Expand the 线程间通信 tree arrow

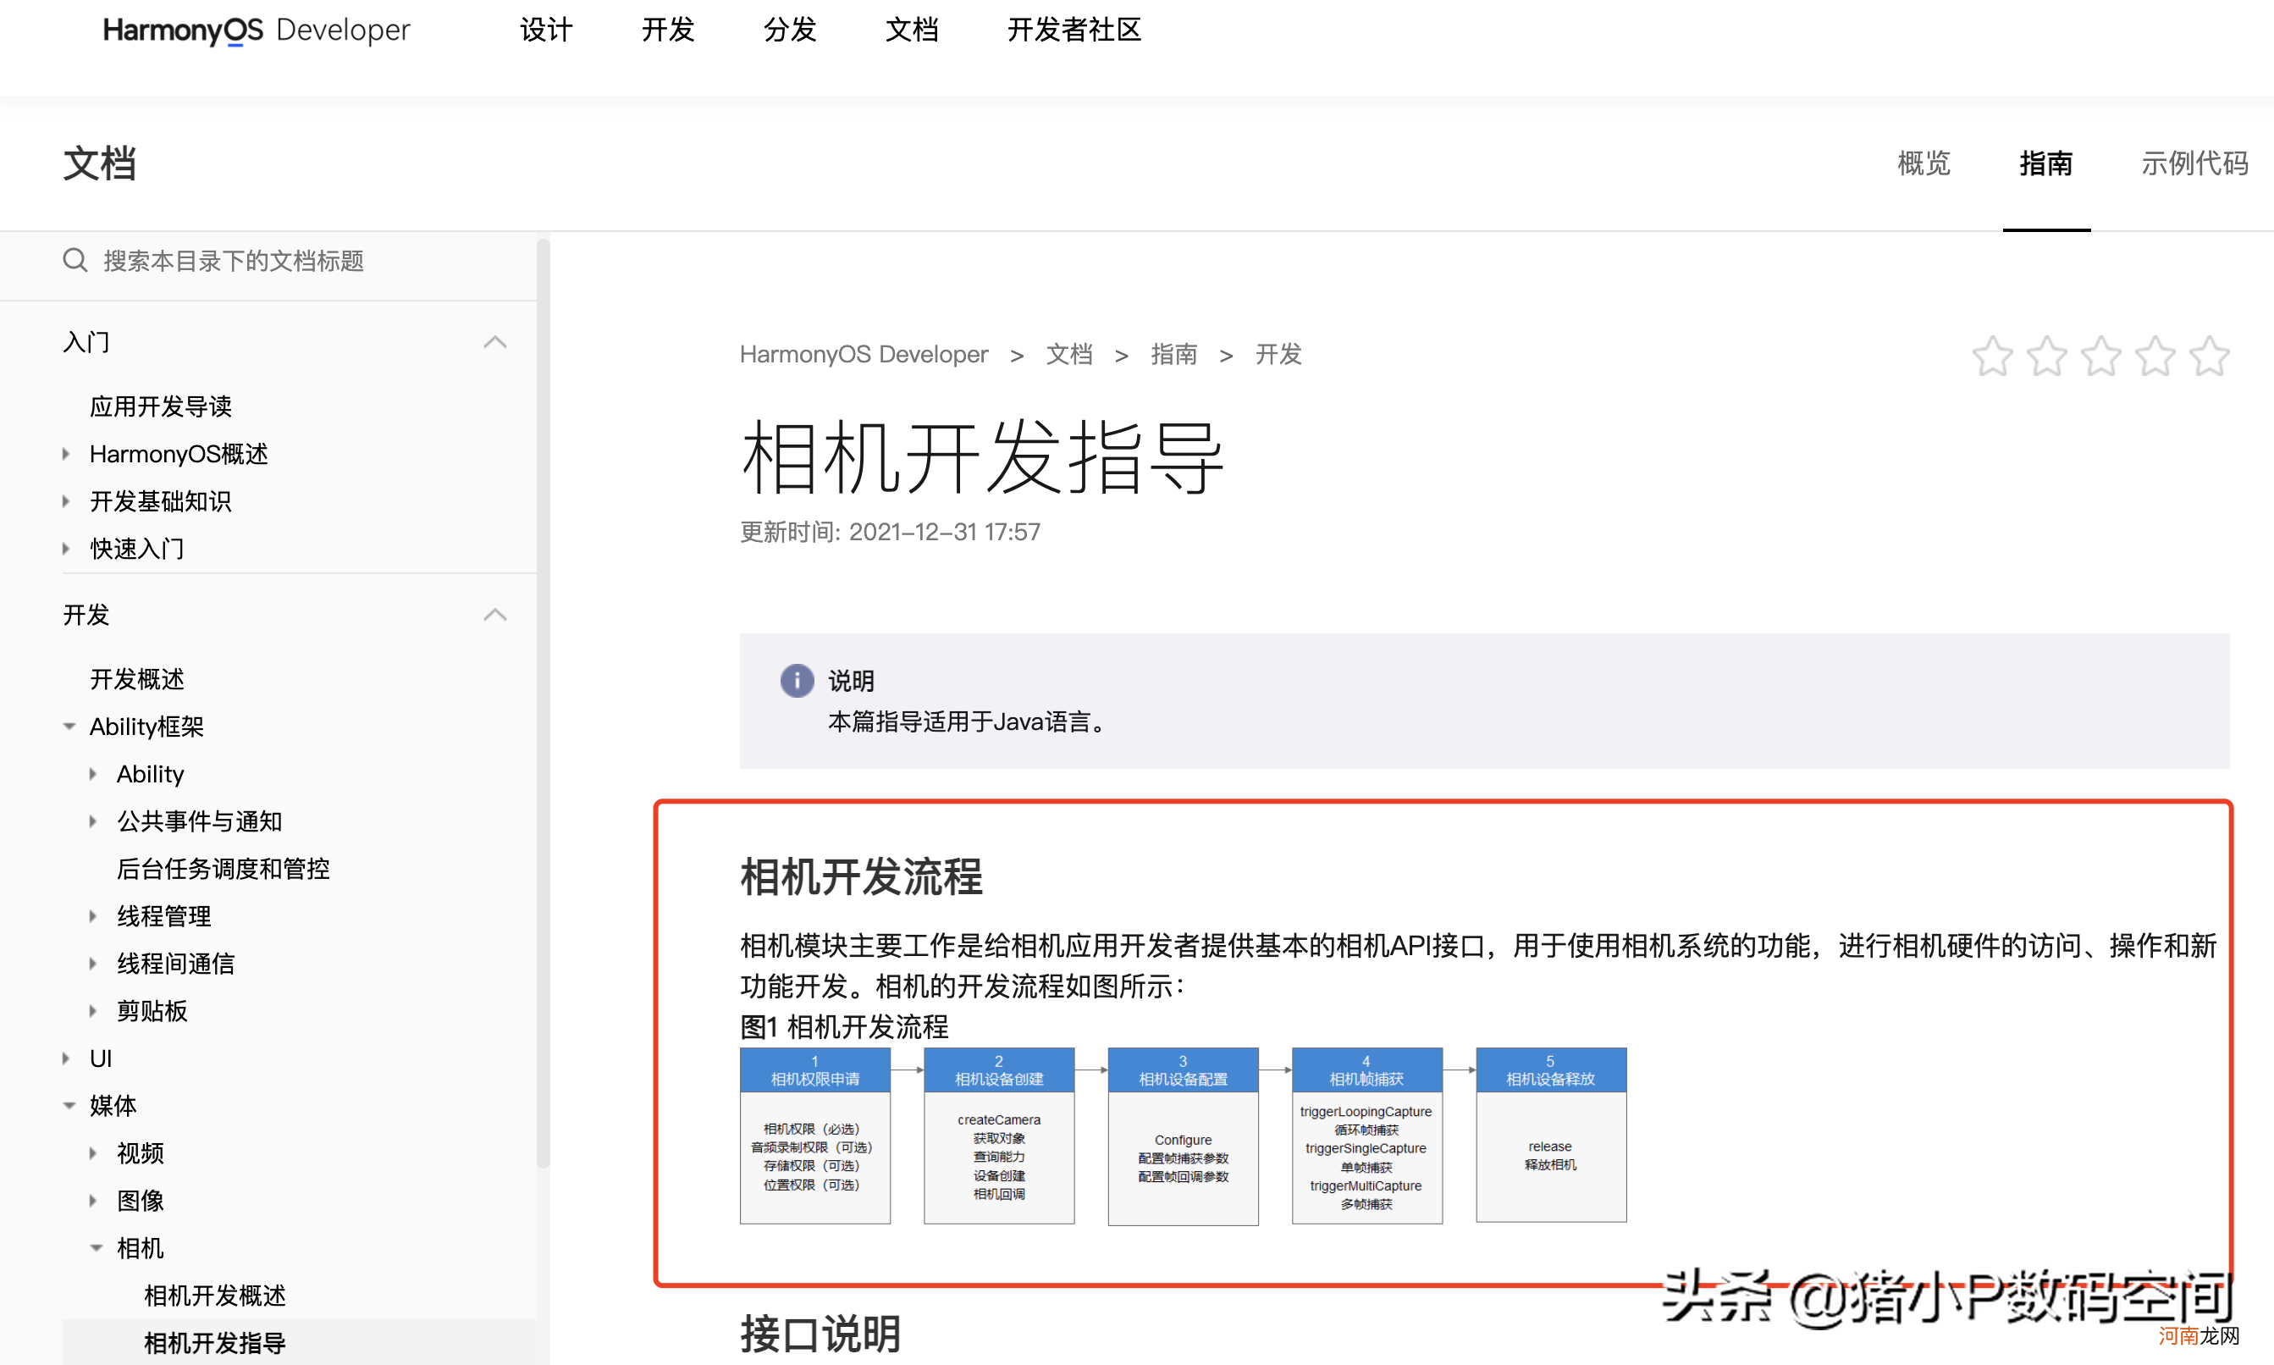(x=93, y=964)
